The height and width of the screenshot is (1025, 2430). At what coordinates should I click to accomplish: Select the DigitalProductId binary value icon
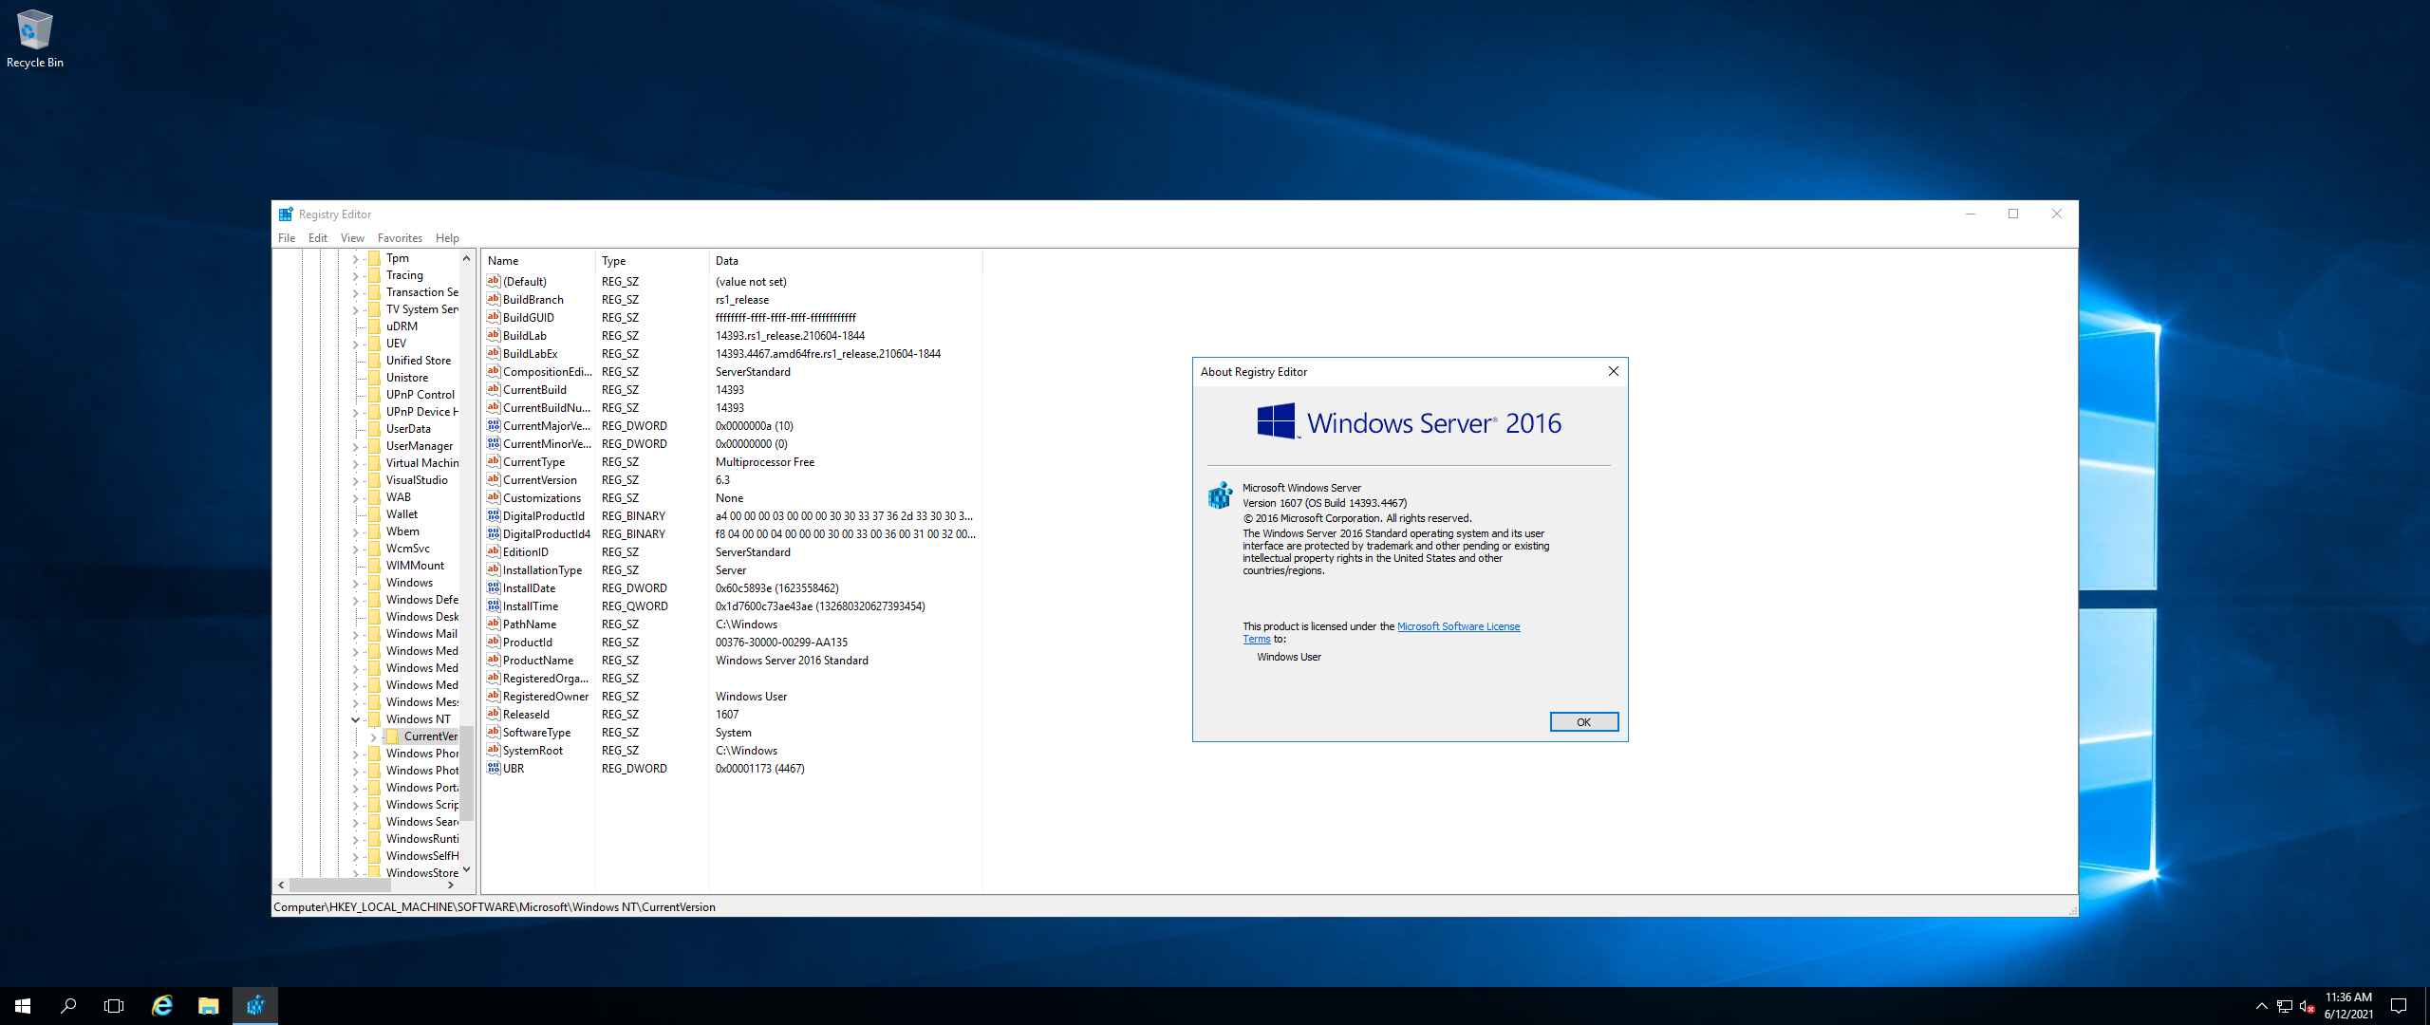click(493, 516)
